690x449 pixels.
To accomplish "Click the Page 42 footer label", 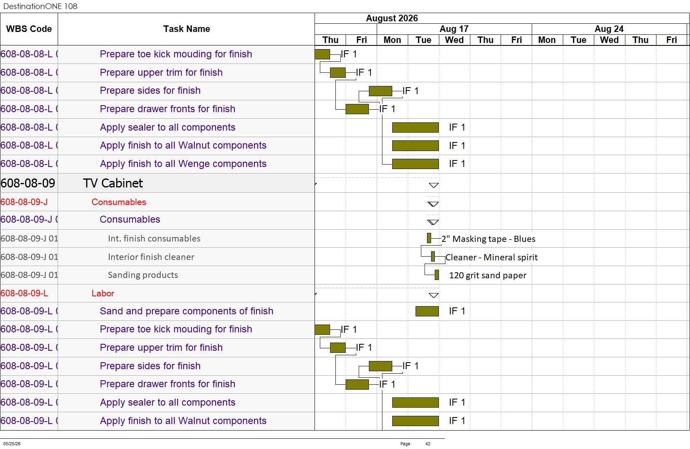I will (x=415, y=444).
